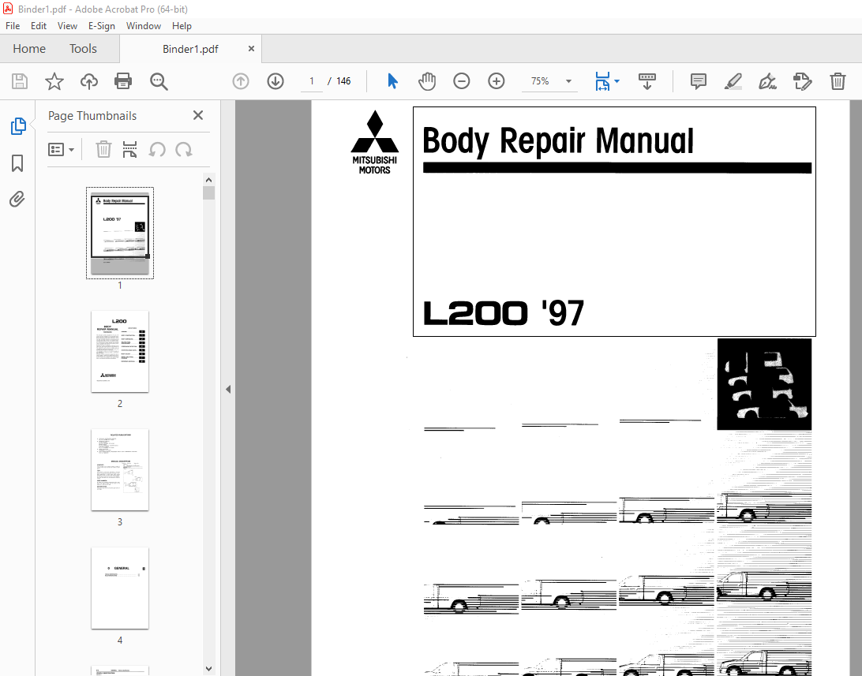Image resolution: width=862 pixels, height=676 pixels.
Task: Click thumbnails scrollbar down arrow
Action: coord(208,669)
